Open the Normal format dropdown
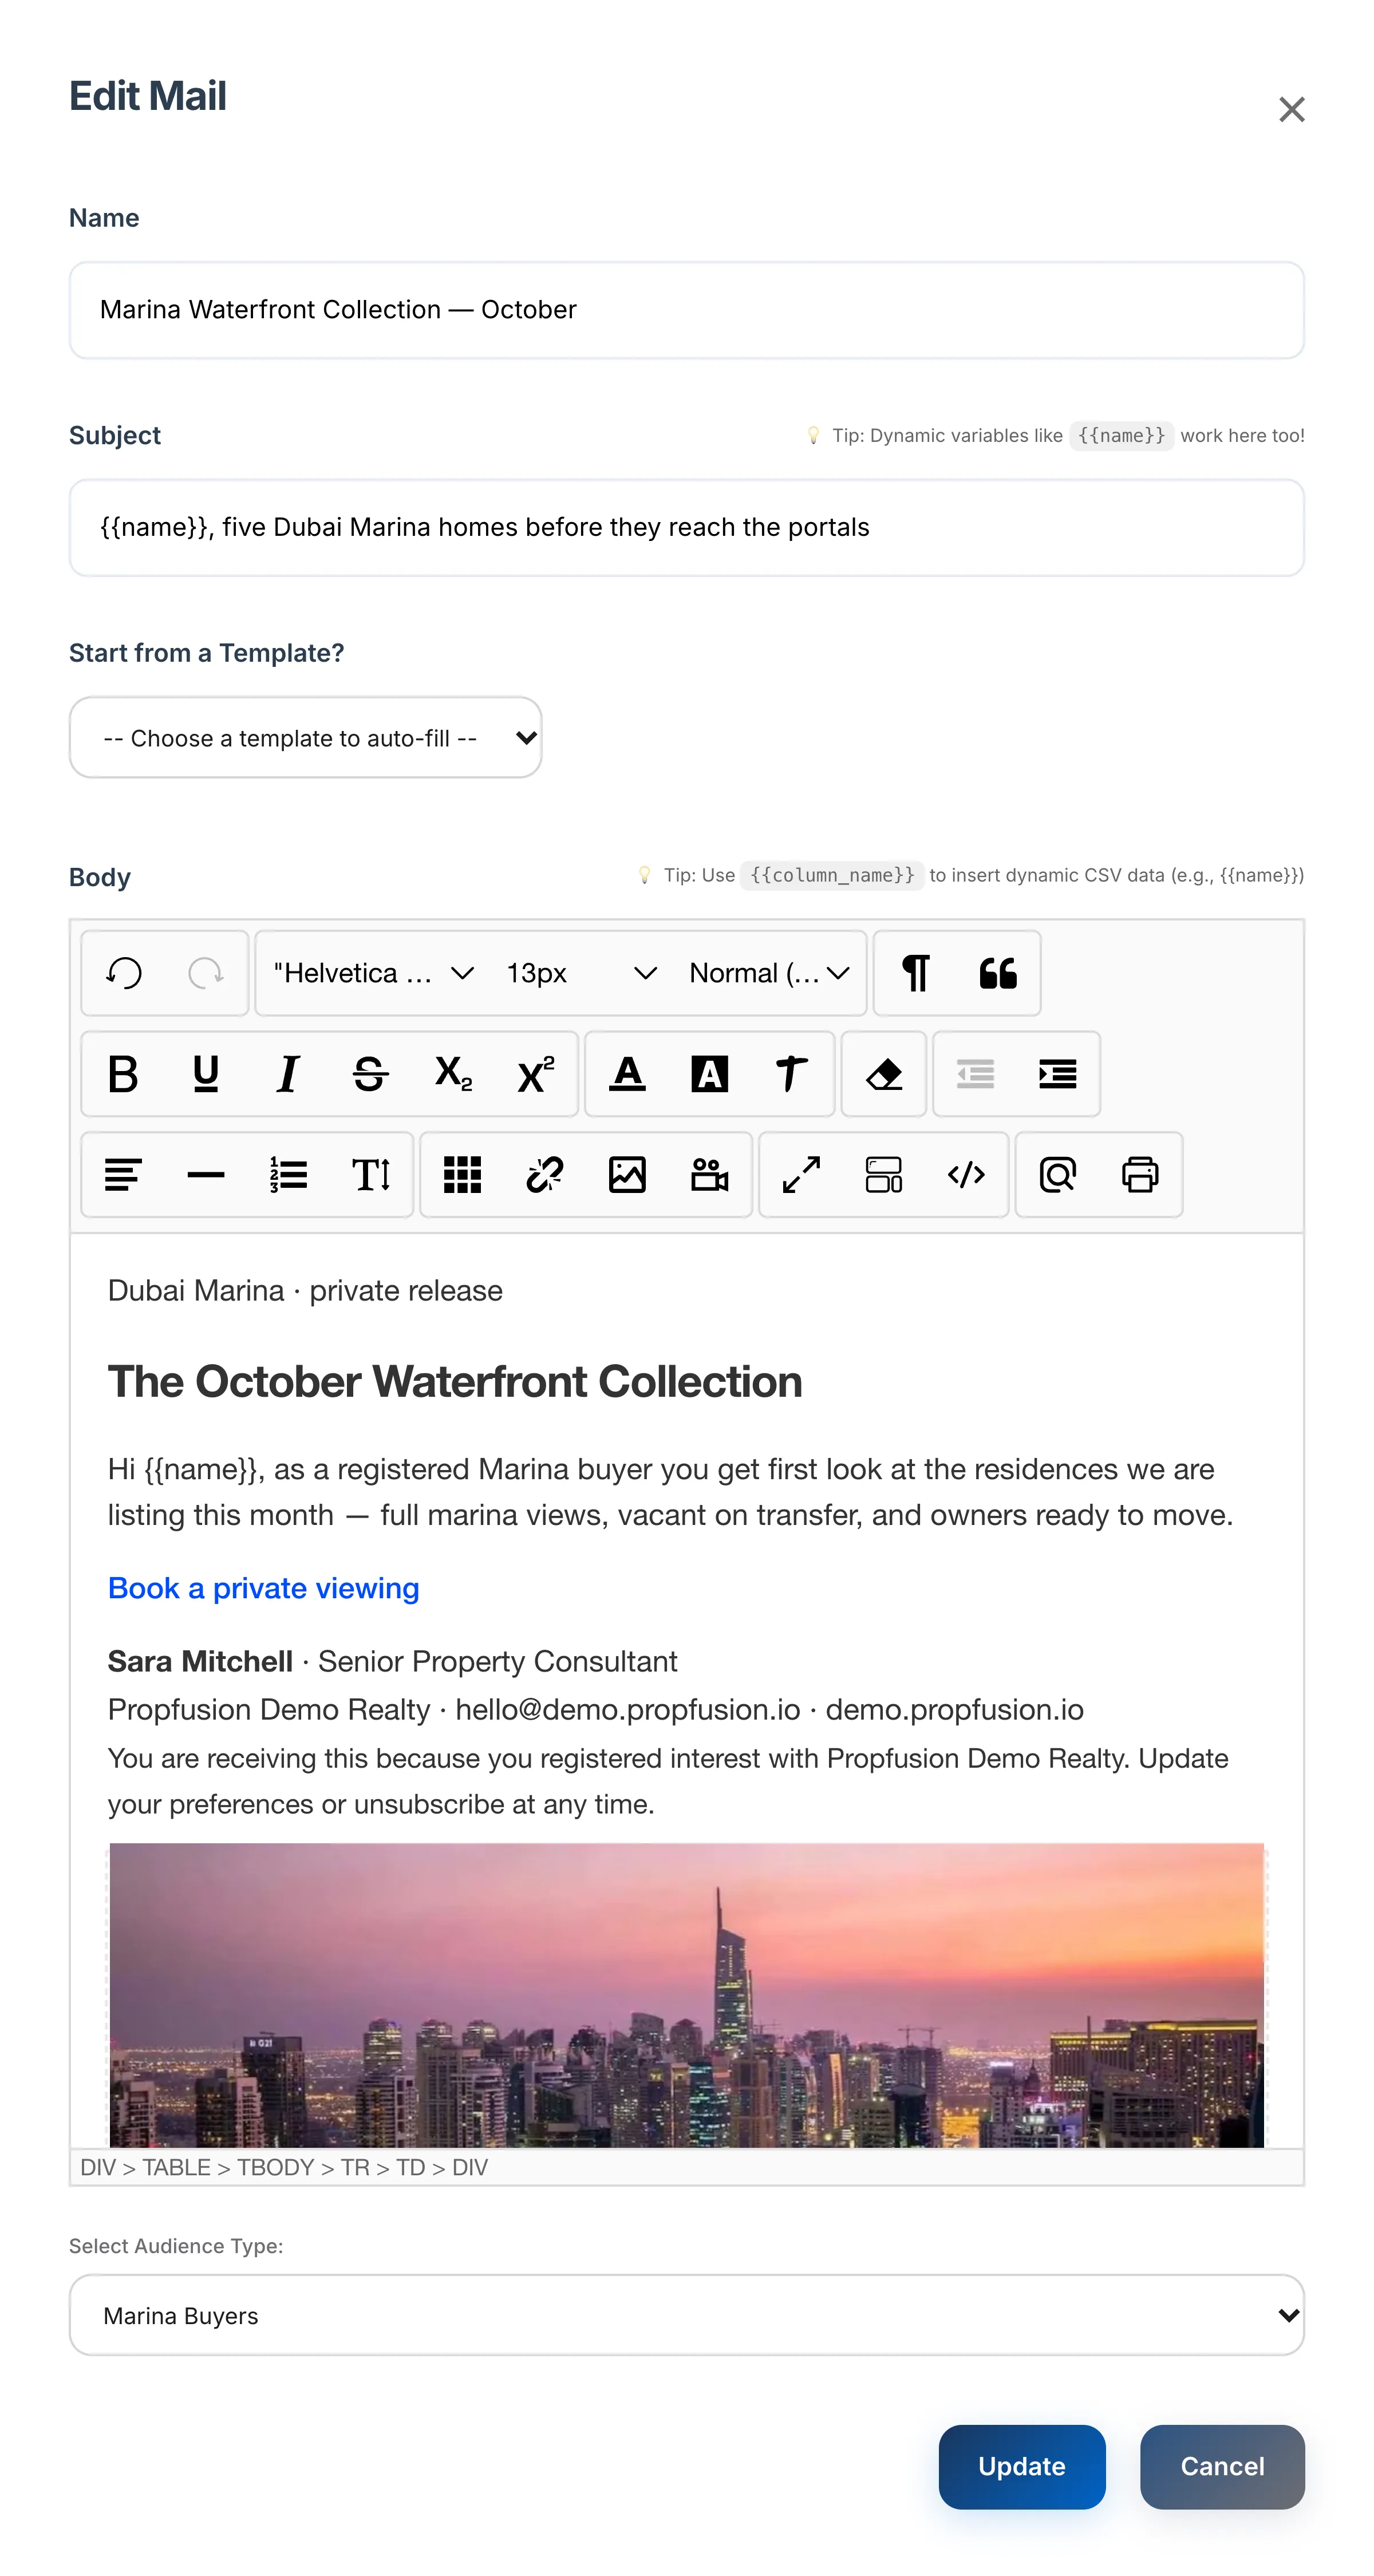 click(770, 972)
